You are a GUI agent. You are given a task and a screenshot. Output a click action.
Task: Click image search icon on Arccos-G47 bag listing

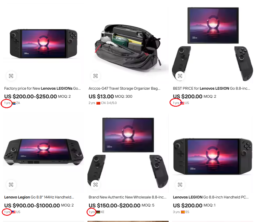coord(96,76)
